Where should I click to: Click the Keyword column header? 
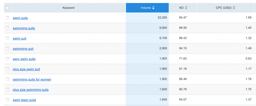click(68, 8)
